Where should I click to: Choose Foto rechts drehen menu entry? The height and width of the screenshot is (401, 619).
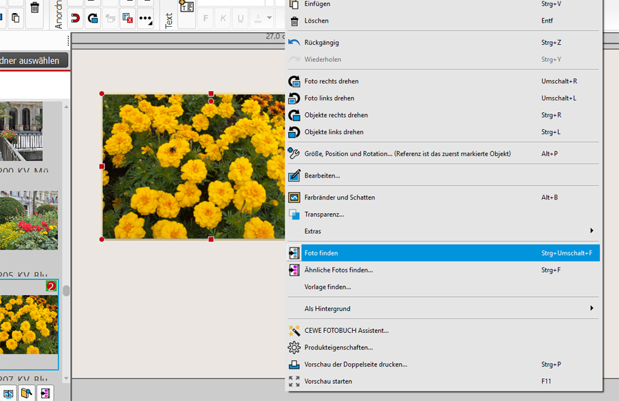[332, 81]
